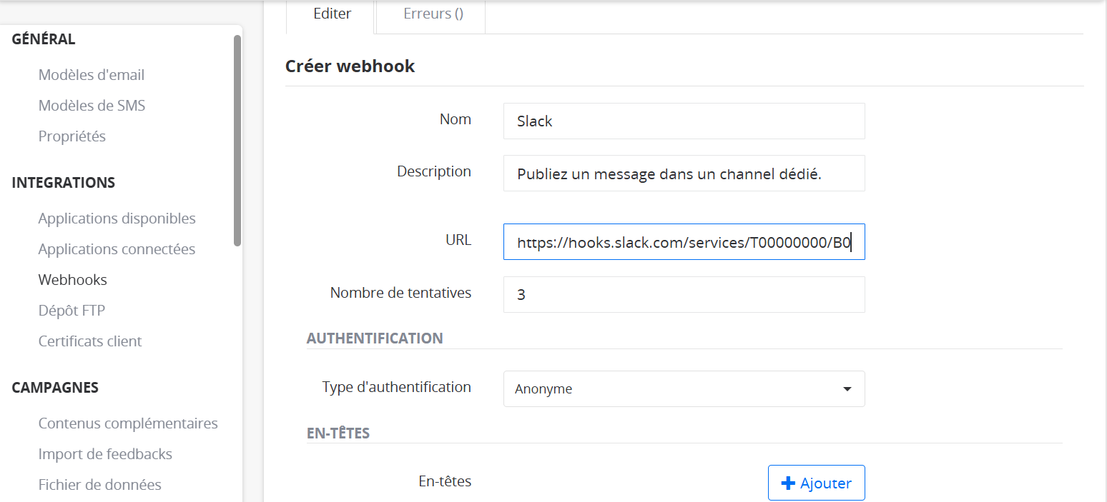Open Contenus complémentaires under Campagnes
The width and height of the screenshot is (1107, 502).
pyautogui.click(x=128, y=423)
